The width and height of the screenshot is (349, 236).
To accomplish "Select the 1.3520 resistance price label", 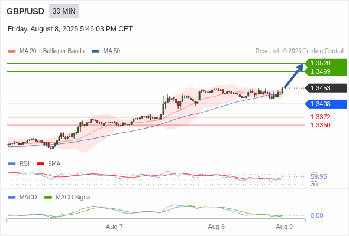I will coord(320,63).
